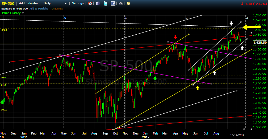Take a chart snapshot with camera icon

pyautogui.click(x=121, y=3)
